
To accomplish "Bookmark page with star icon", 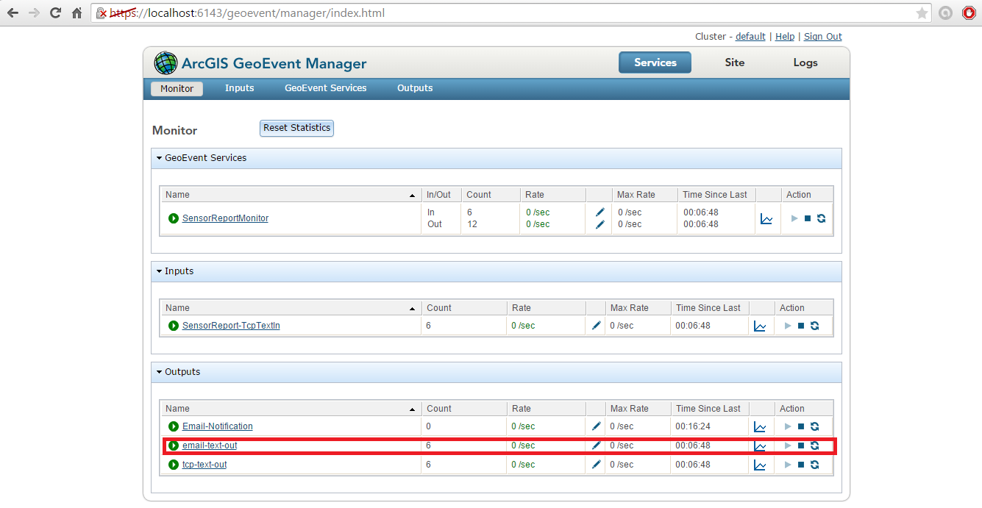I will point(922,13).
